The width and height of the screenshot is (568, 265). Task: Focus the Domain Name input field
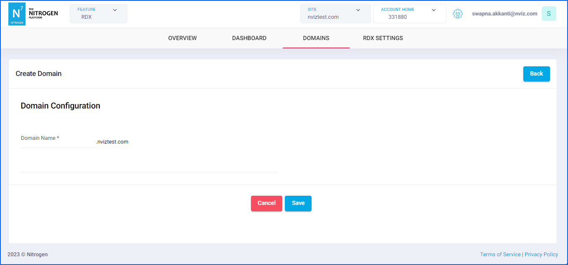(58, 142)
